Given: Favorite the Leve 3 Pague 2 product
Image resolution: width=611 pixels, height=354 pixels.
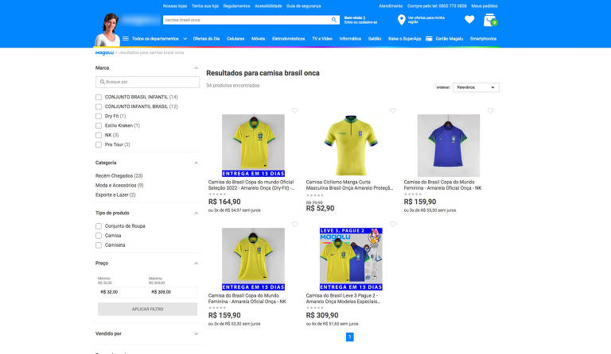Looking at the screenshot, I should pyautogui.click(x=393, y=224).
